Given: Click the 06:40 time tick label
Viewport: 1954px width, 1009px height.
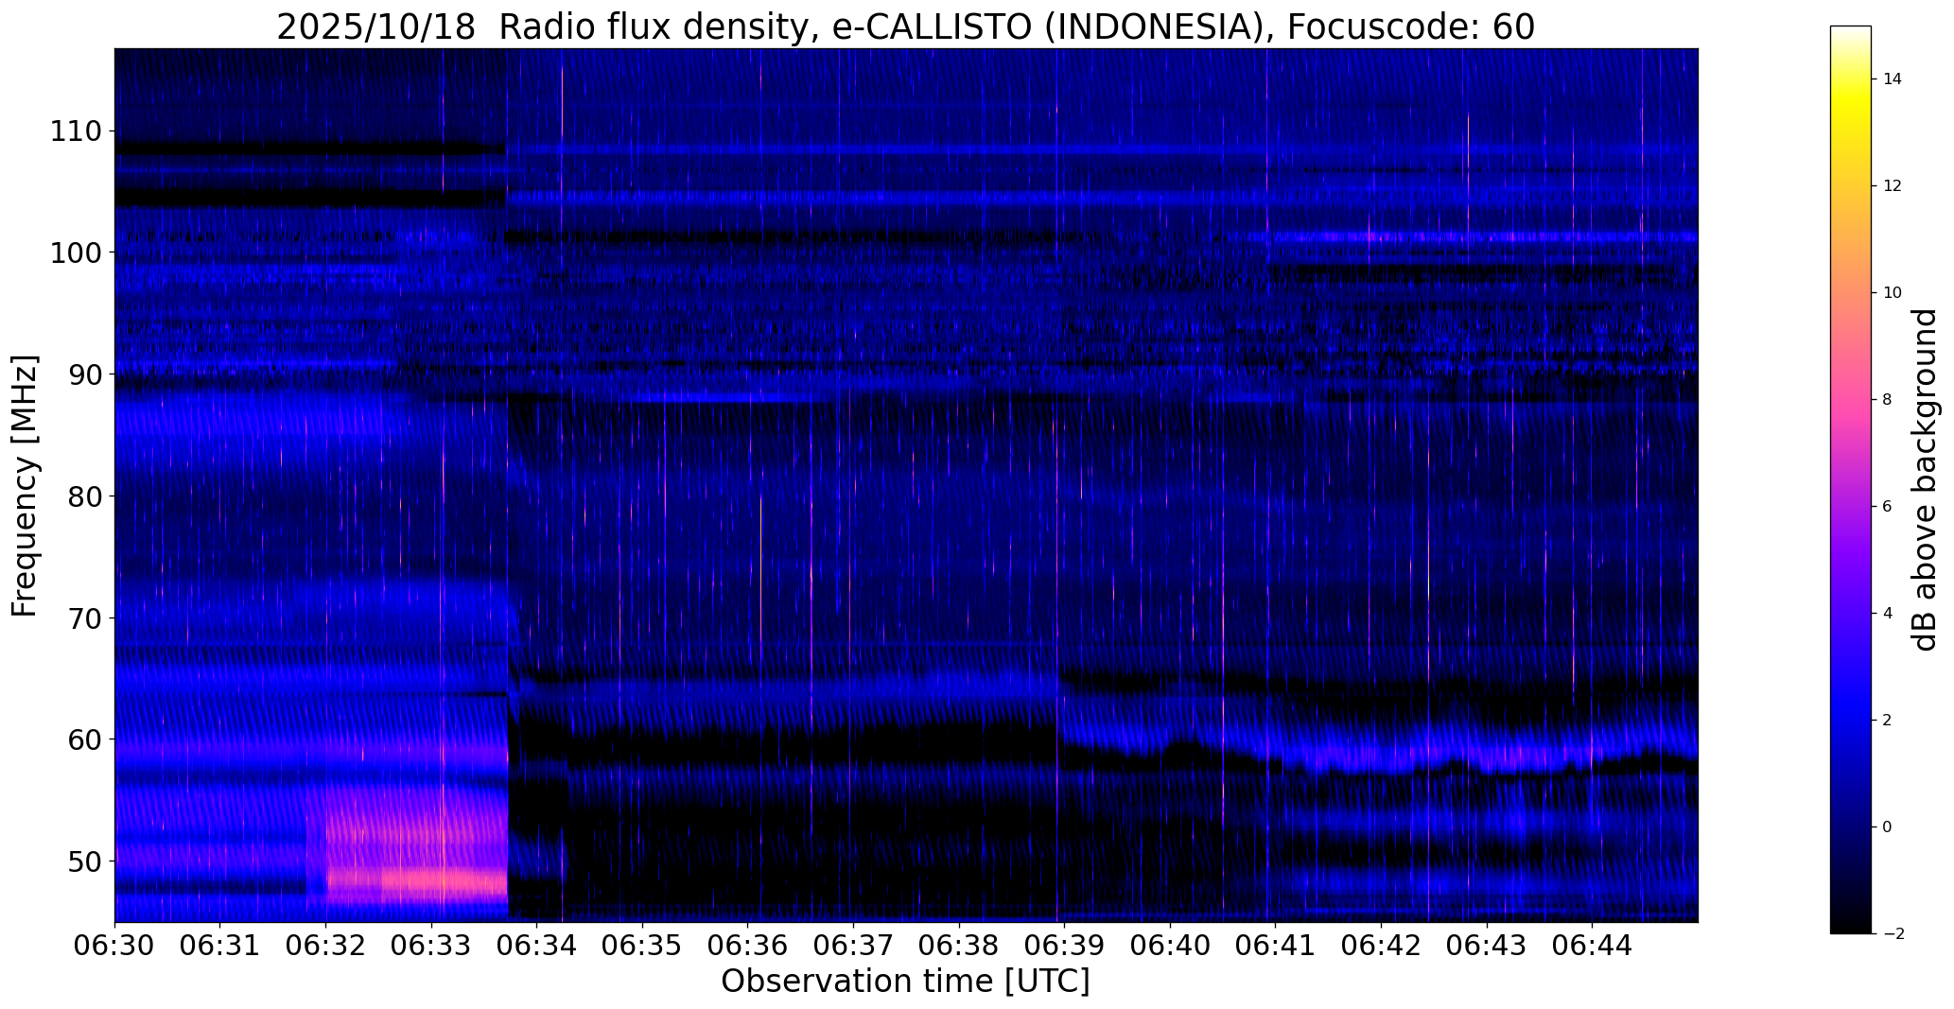Looking at the screenshot, I should (x=1170, y=946).
